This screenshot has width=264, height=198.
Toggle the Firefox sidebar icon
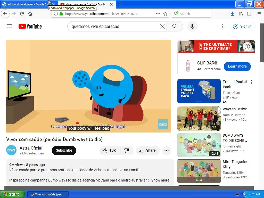click(249, 14)
